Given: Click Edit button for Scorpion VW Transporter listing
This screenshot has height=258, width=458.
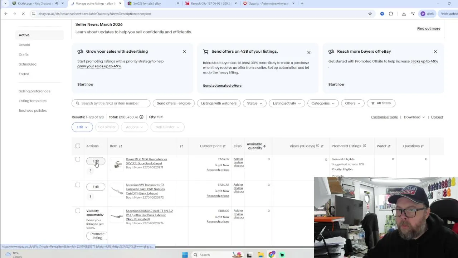Looking at the screenshot, I should [x=96, y=187].
